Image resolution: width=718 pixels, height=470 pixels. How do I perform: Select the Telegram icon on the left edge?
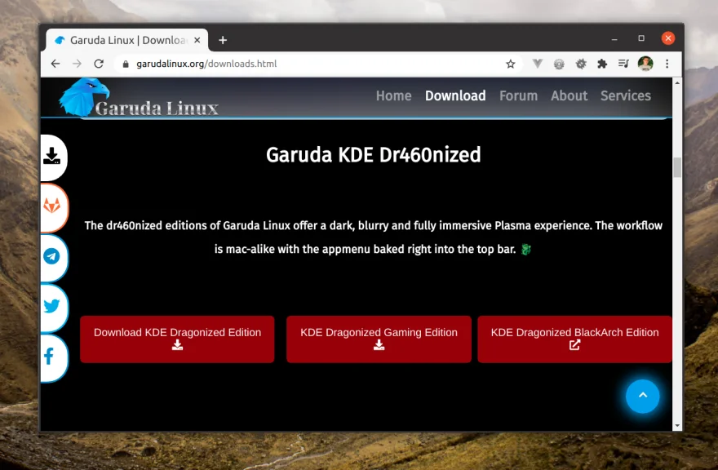pyautogui.click(x=51, y=258)
